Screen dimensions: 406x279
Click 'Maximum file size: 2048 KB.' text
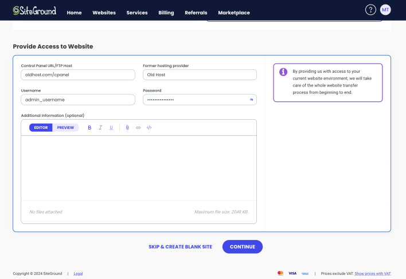click(221, 212)
